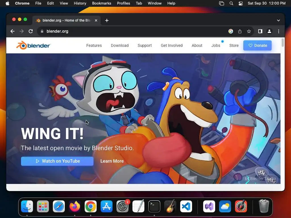Open Spotlight search in menu bar
The height and width of the screenshot is (218, 291).
(x=231, y=3)
